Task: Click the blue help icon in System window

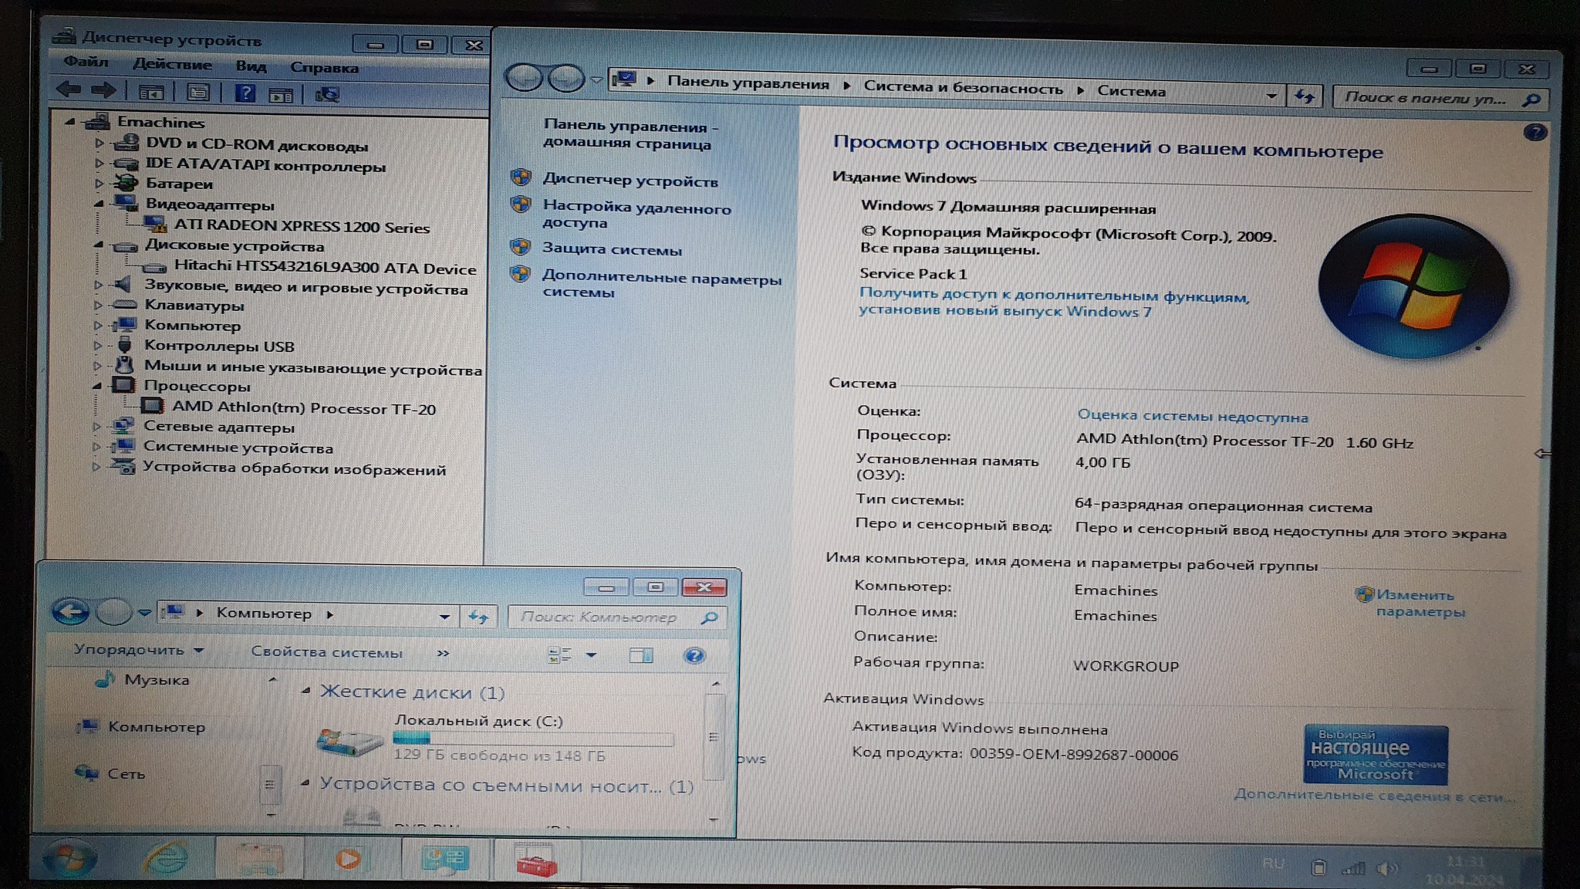Action: (x=1535, y=132)
